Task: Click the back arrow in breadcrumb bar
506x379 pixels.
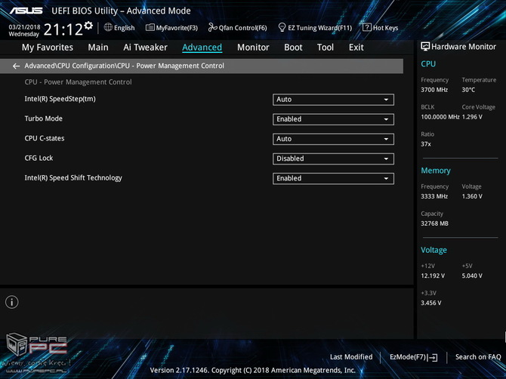Action: point(16,66)
